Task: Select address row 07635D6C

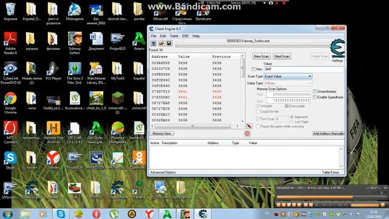Action: [195, 97]
